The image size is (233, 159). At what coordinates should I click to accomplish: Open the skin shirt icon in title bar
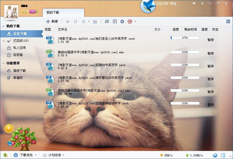point(194,3)
